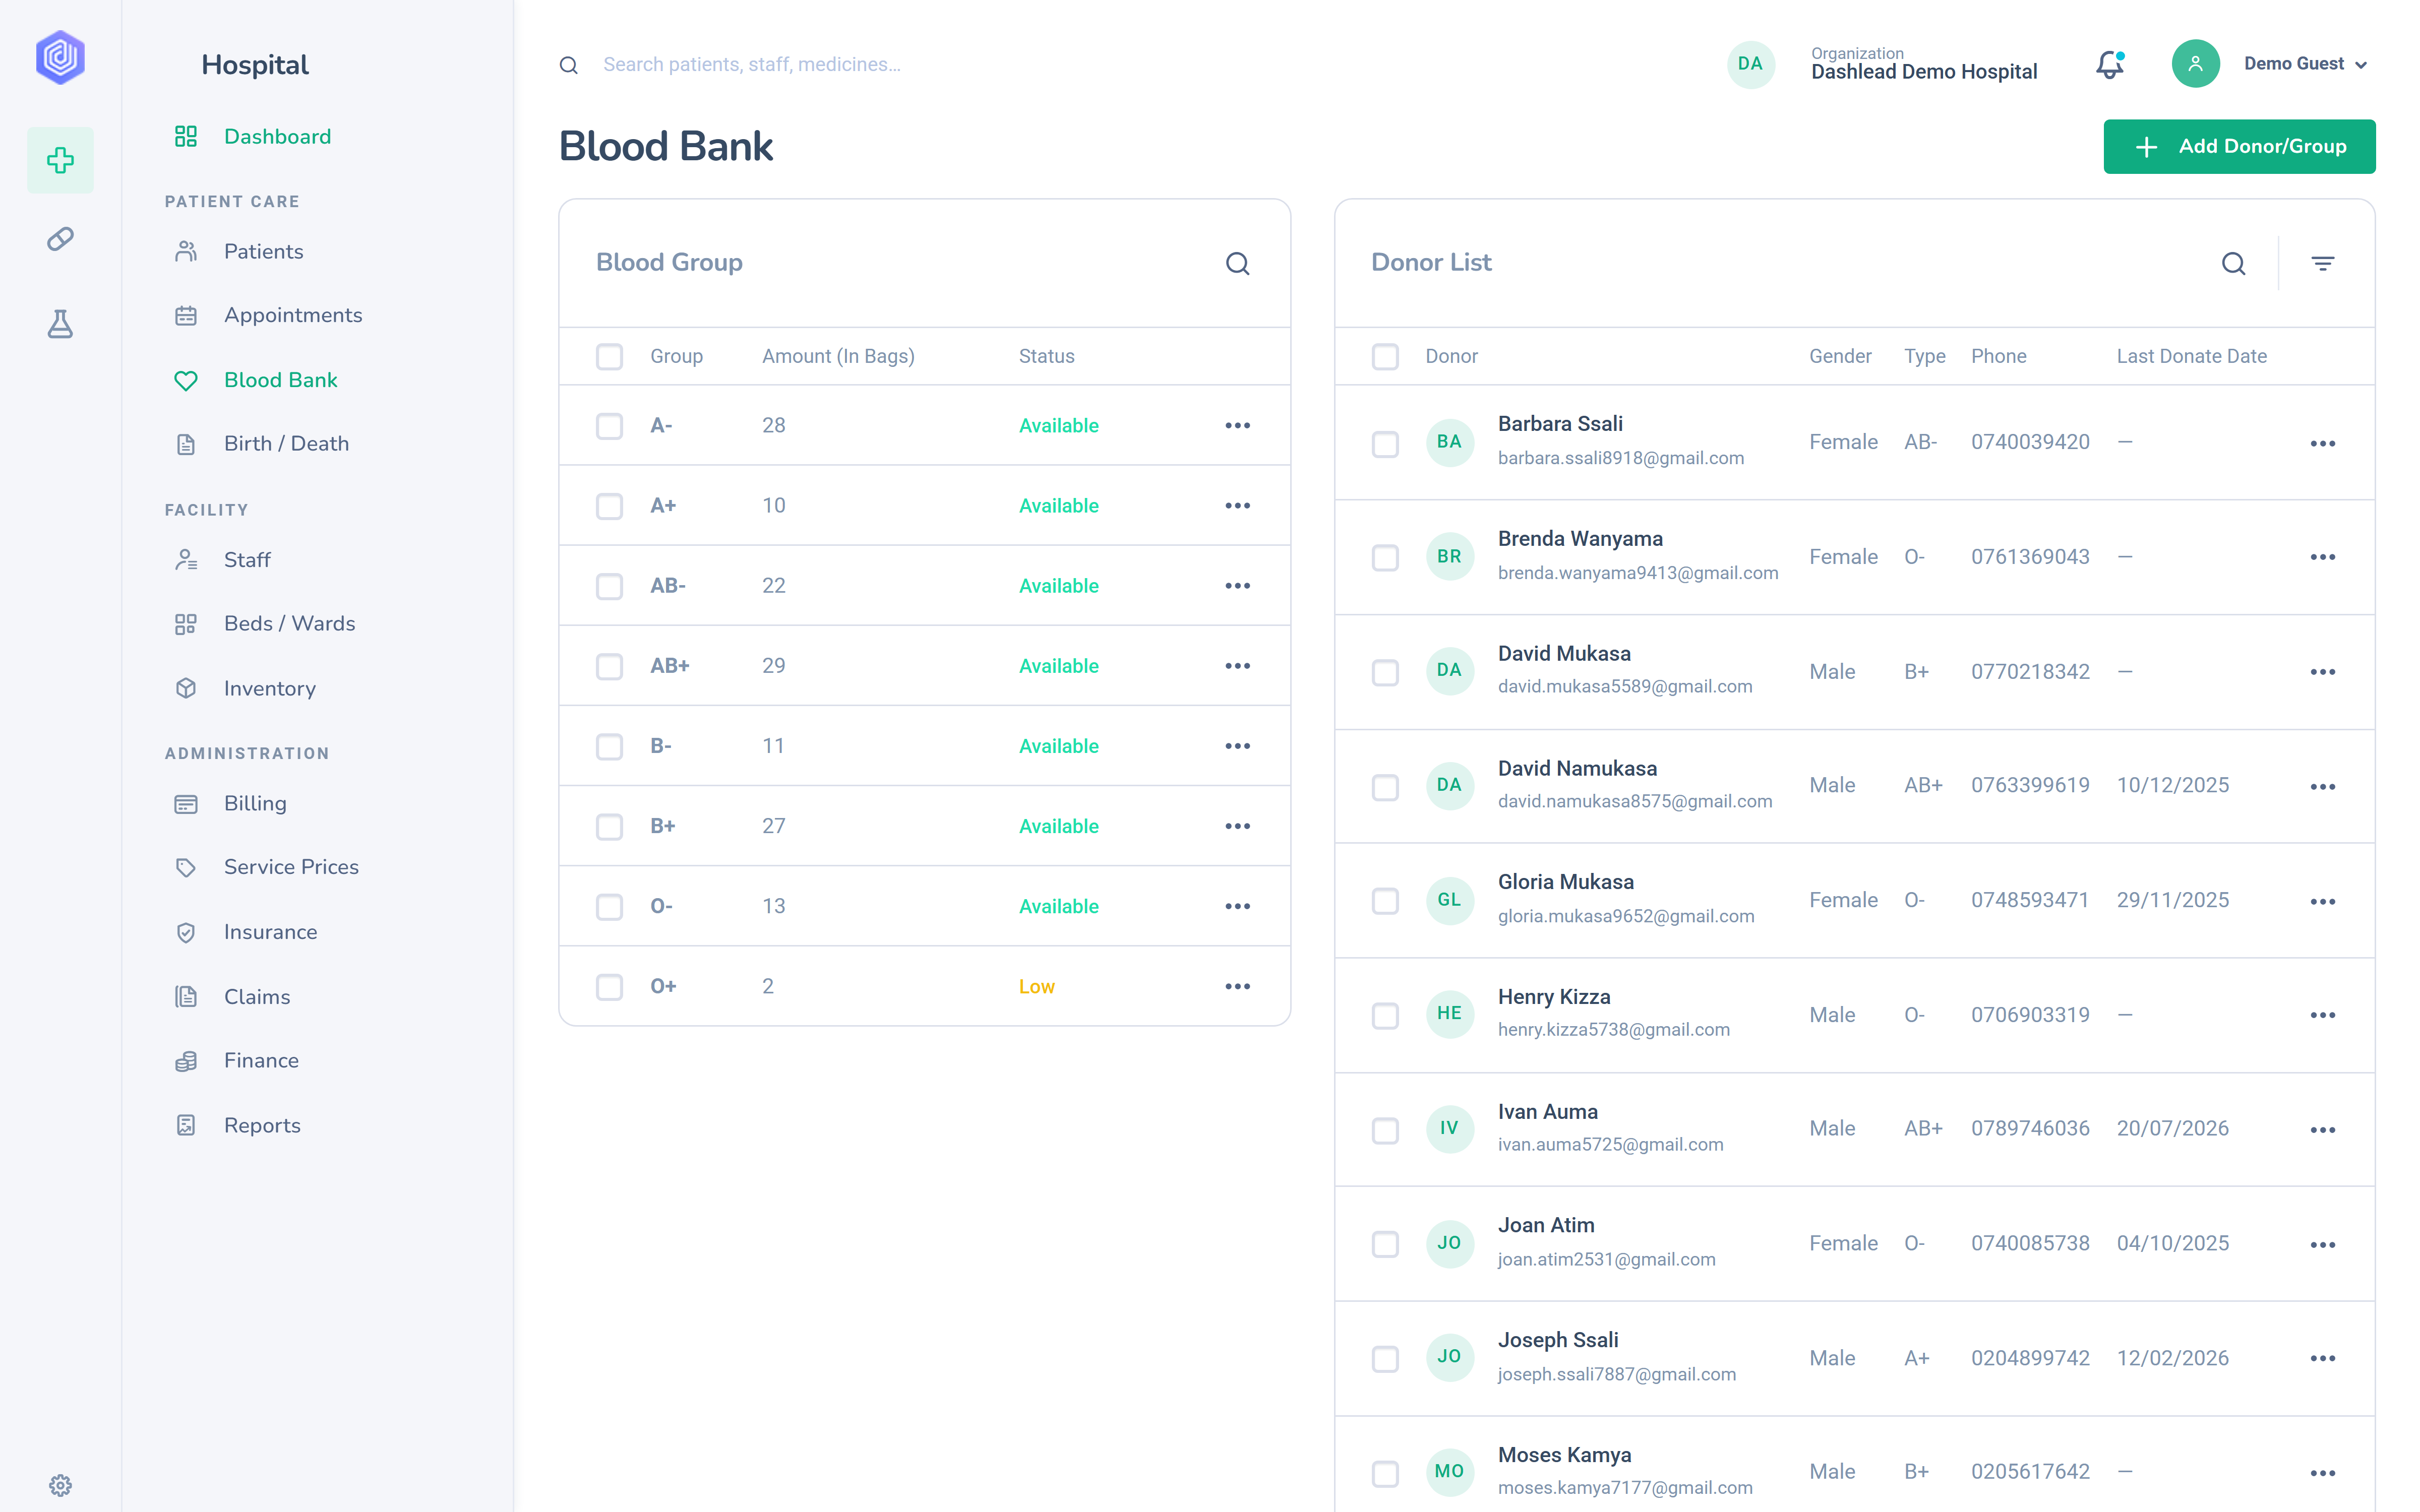Open Service Prices link

point(291,867)
